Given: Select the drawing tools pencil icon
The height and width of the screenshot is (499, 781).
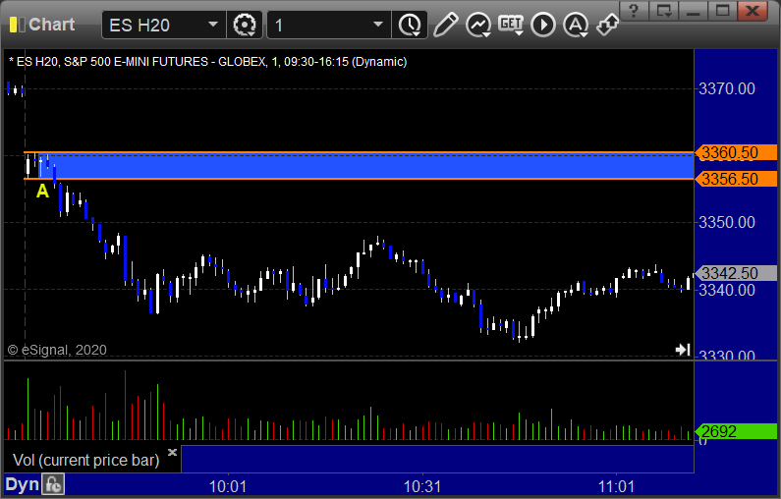Looking at the screenshot, I should point(445,25).
